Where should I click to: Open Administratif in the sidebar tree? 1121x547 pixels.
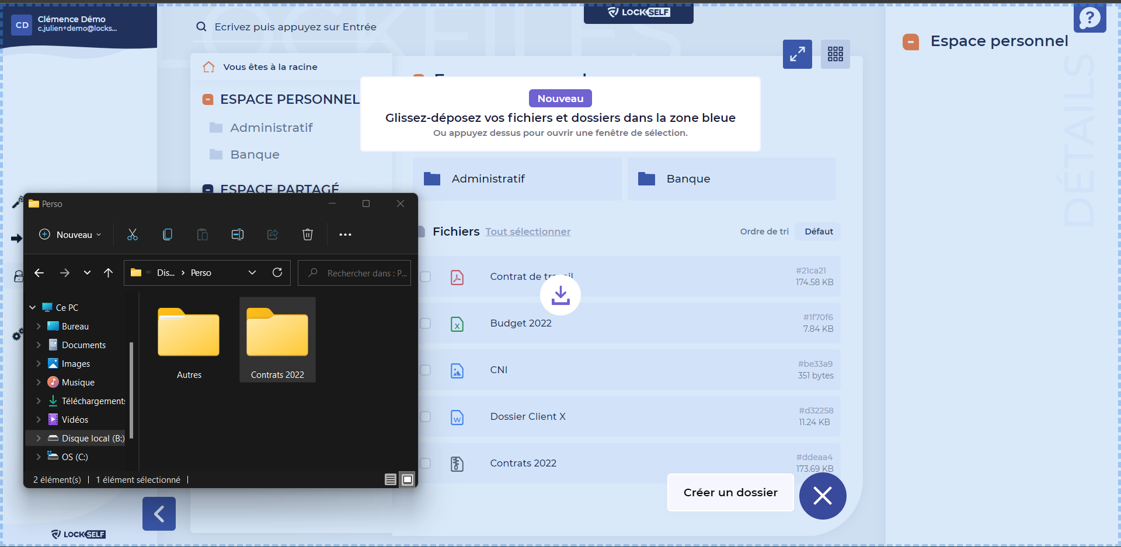tap(271, 128)
